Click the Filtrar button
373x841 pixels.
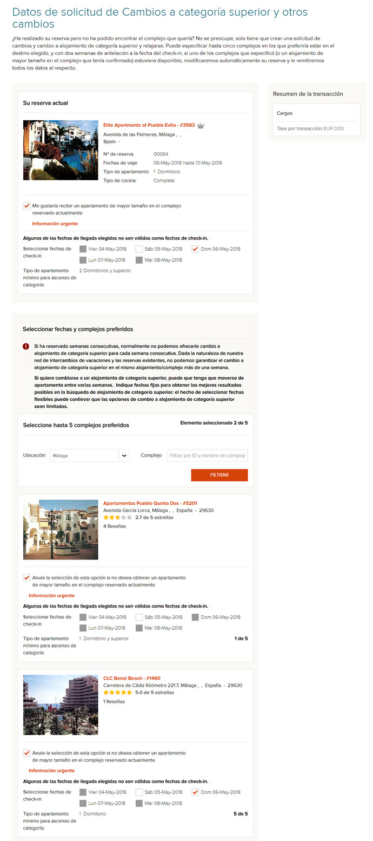[x=219, y=475]
